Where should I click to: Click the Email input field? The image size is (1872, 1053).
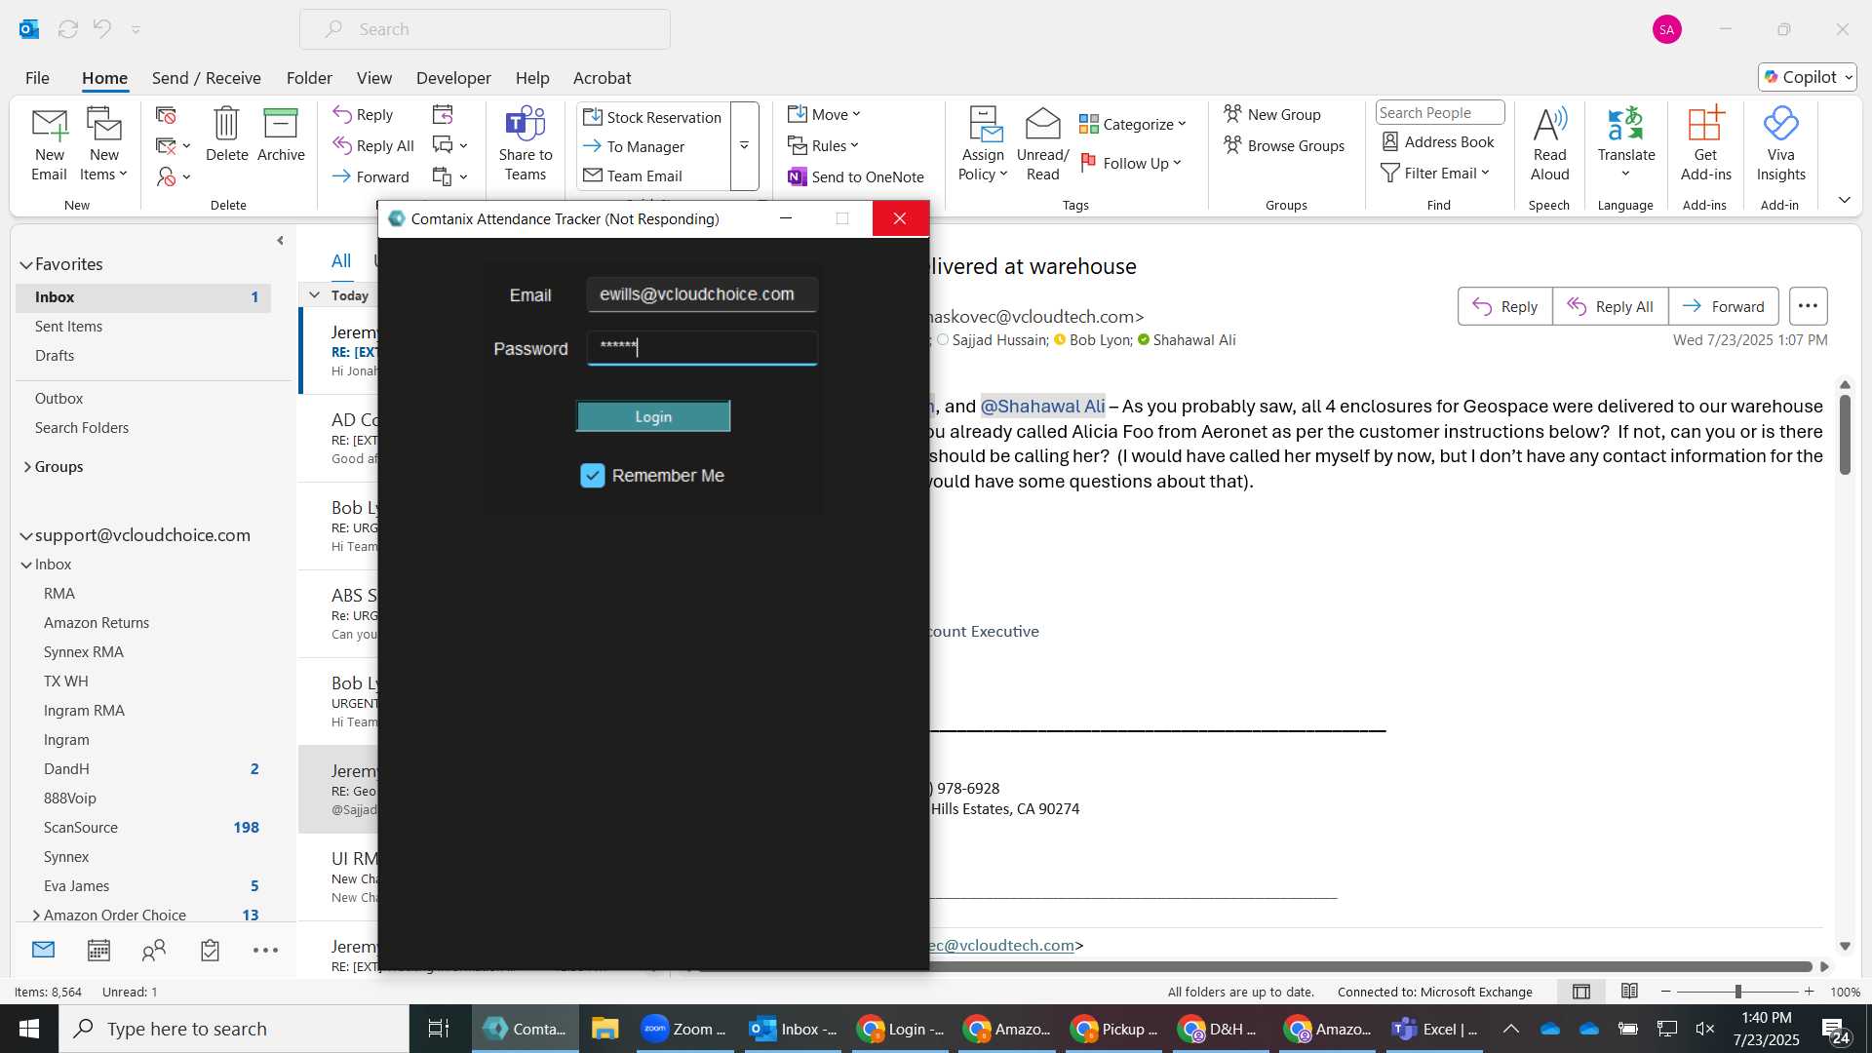[702, 294]
